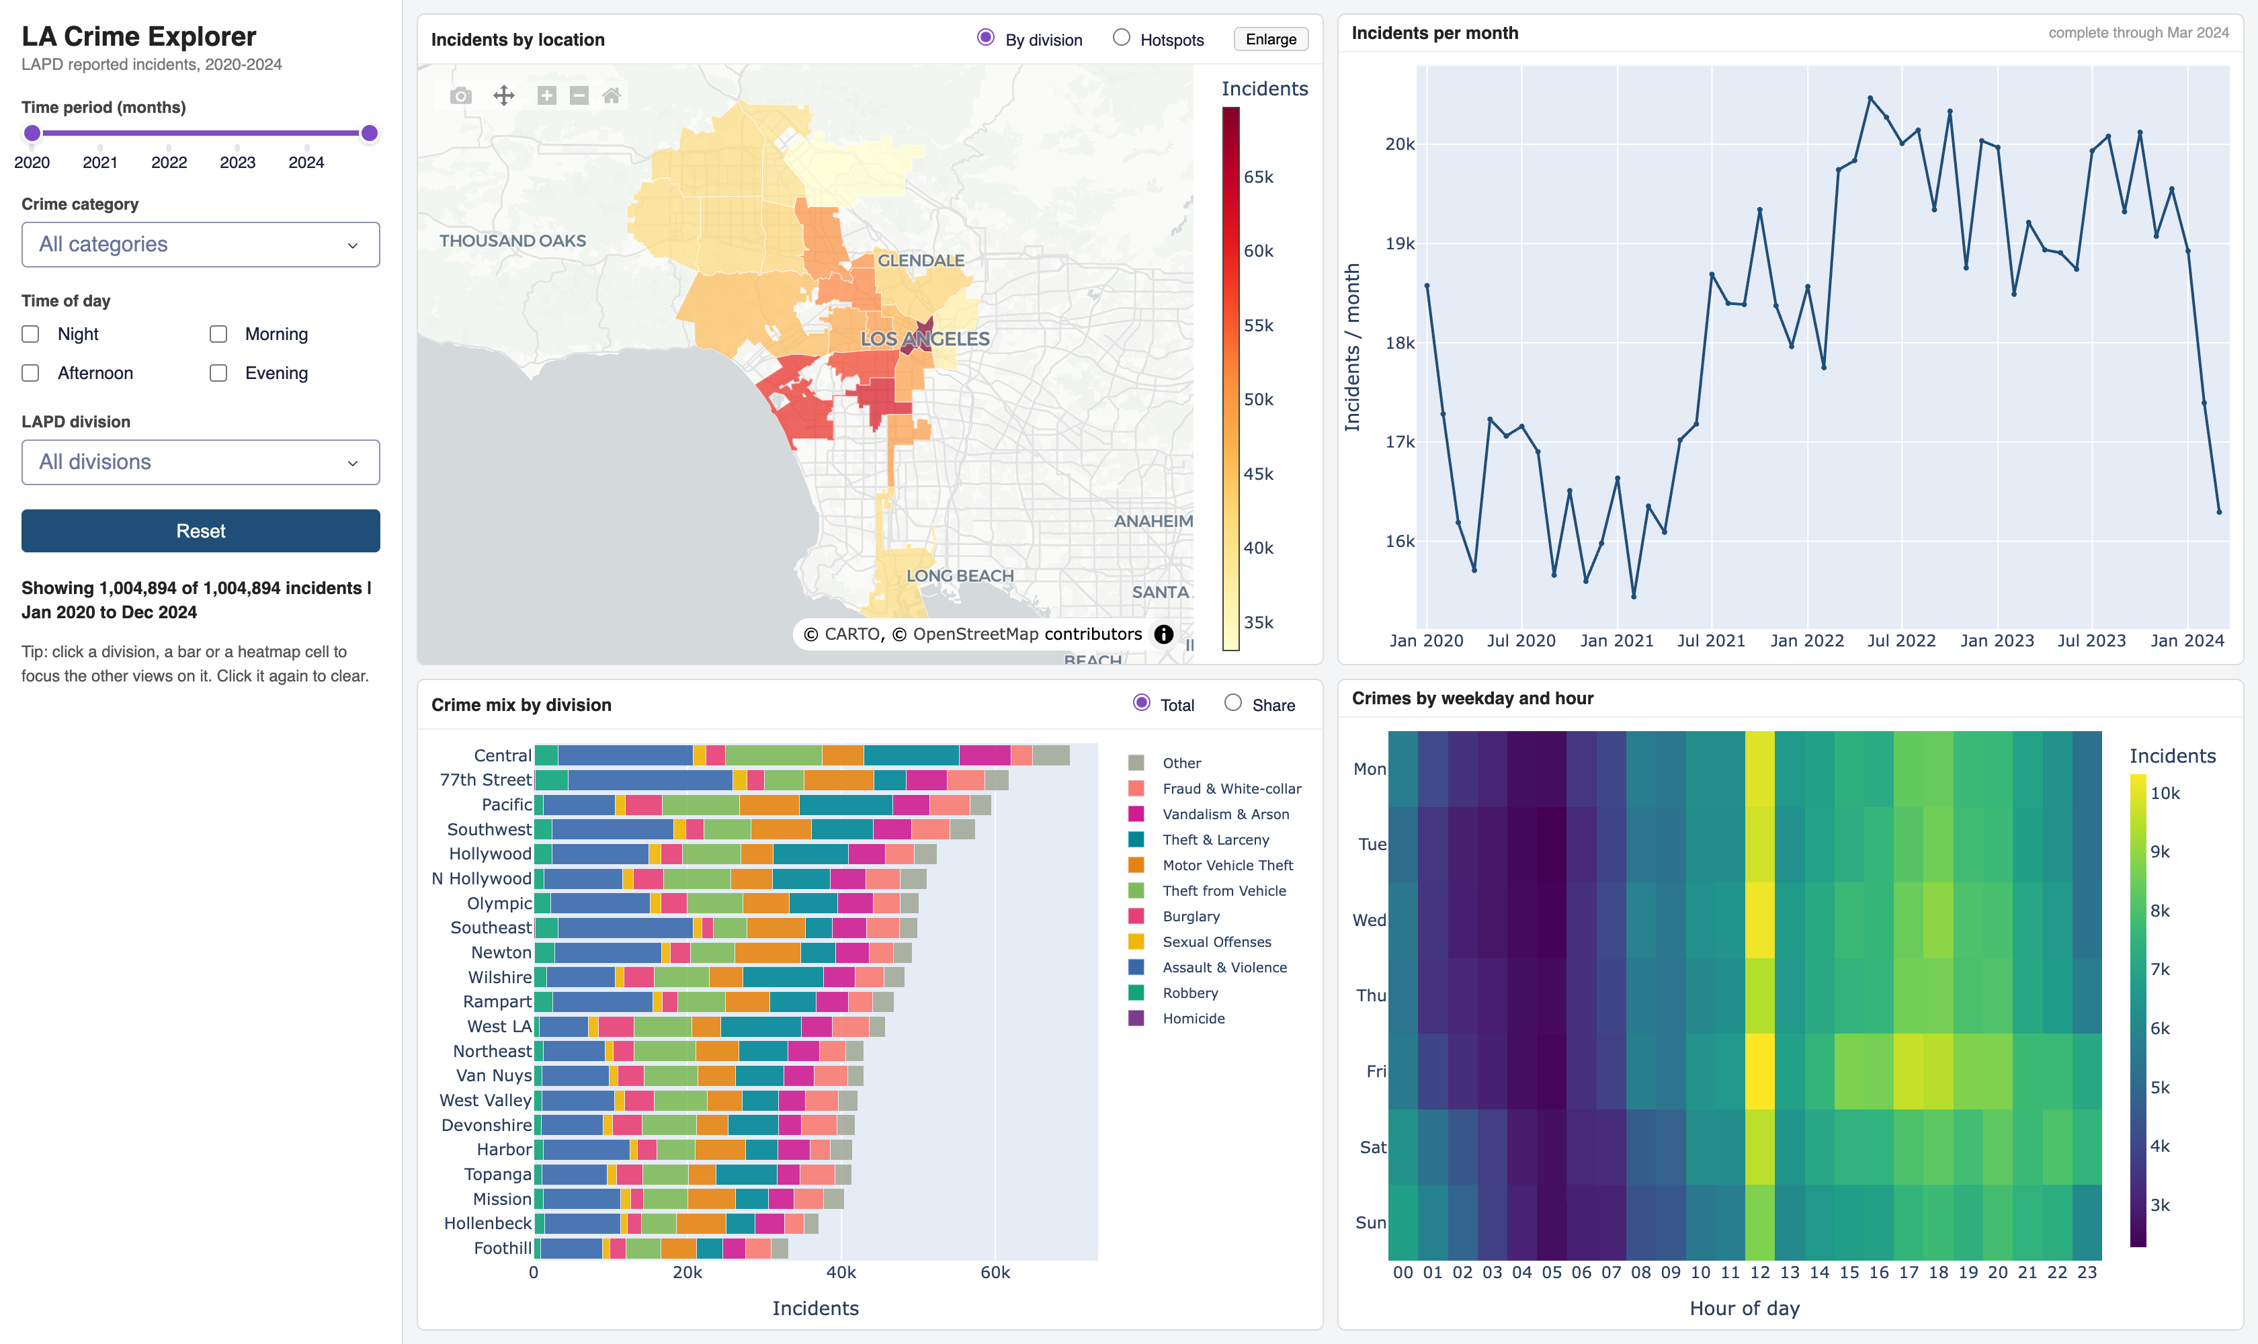Screen dimensions: 2258x1344
Task: Select the map pan tool icon
Action: coord(503,96)
